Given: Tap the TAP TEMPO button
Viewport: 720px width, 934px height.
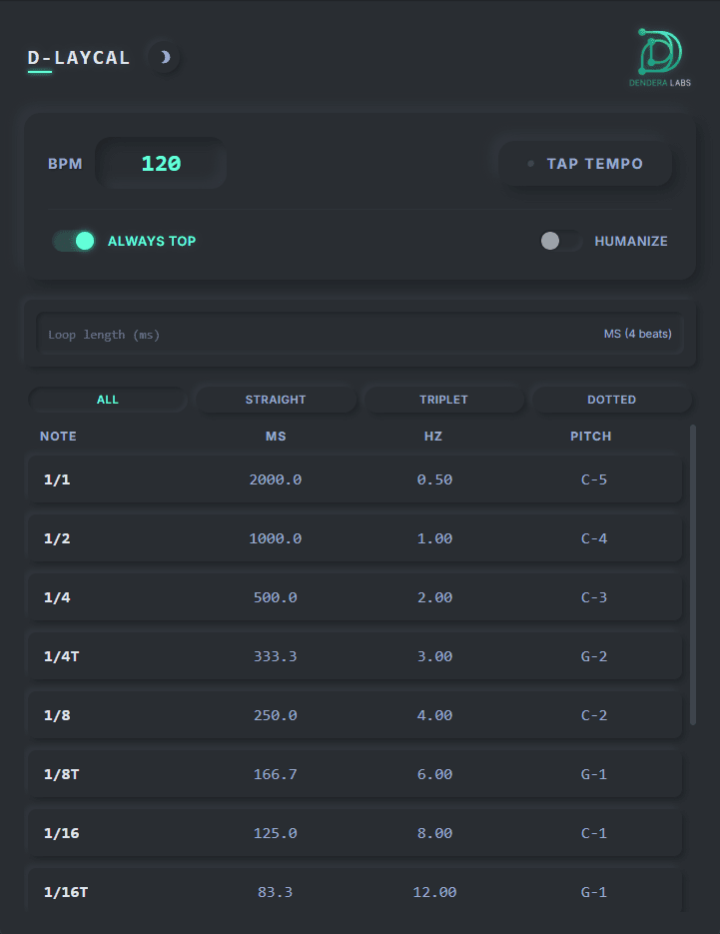Looking at the screenshot, I should tap(585, 163).
